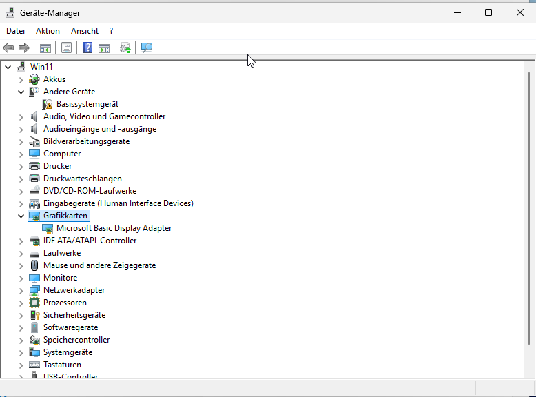Minimize the Geräte-Manager window
536x397 pixels.
click(457, 12)
